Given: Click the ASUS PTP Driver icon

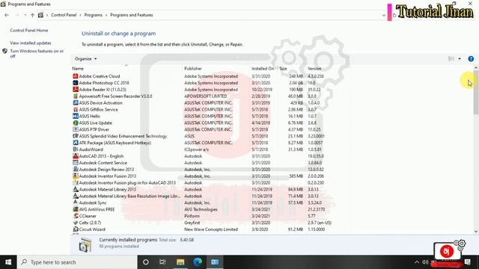Looking at the screenshot, I should coord(76,129).
